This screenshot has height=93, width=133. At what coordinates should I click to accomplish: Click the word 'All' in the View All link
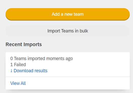(x=23, y=83)
